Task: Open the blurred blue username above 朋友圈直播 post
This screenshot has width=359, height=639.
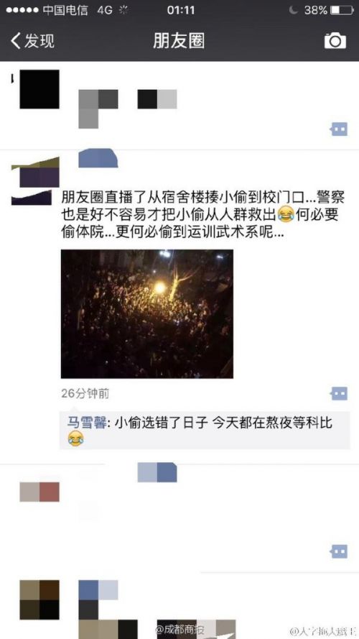Action: pos(98,158)
